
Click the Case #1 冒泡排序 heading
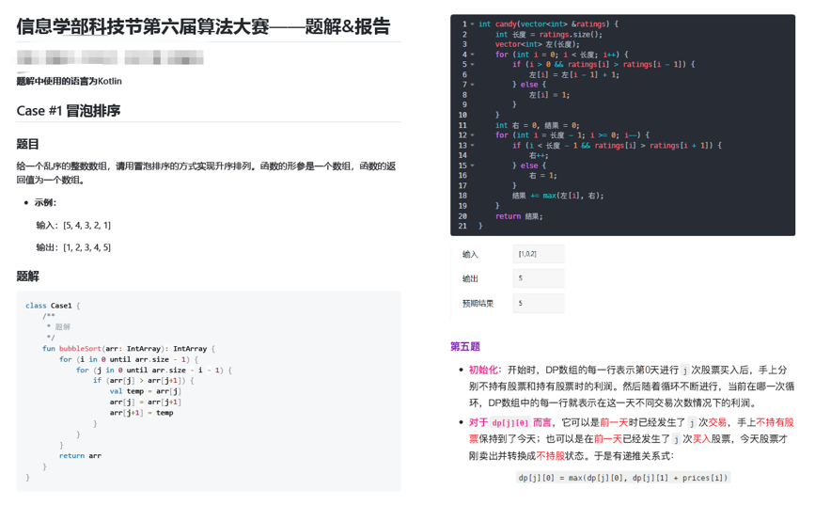pos(69,111)
